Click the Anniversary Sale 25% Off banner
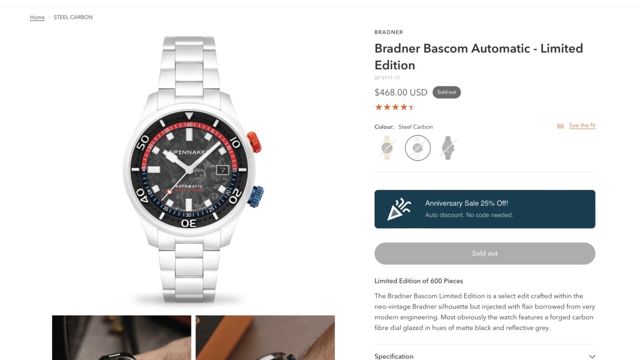 [485, 209]
